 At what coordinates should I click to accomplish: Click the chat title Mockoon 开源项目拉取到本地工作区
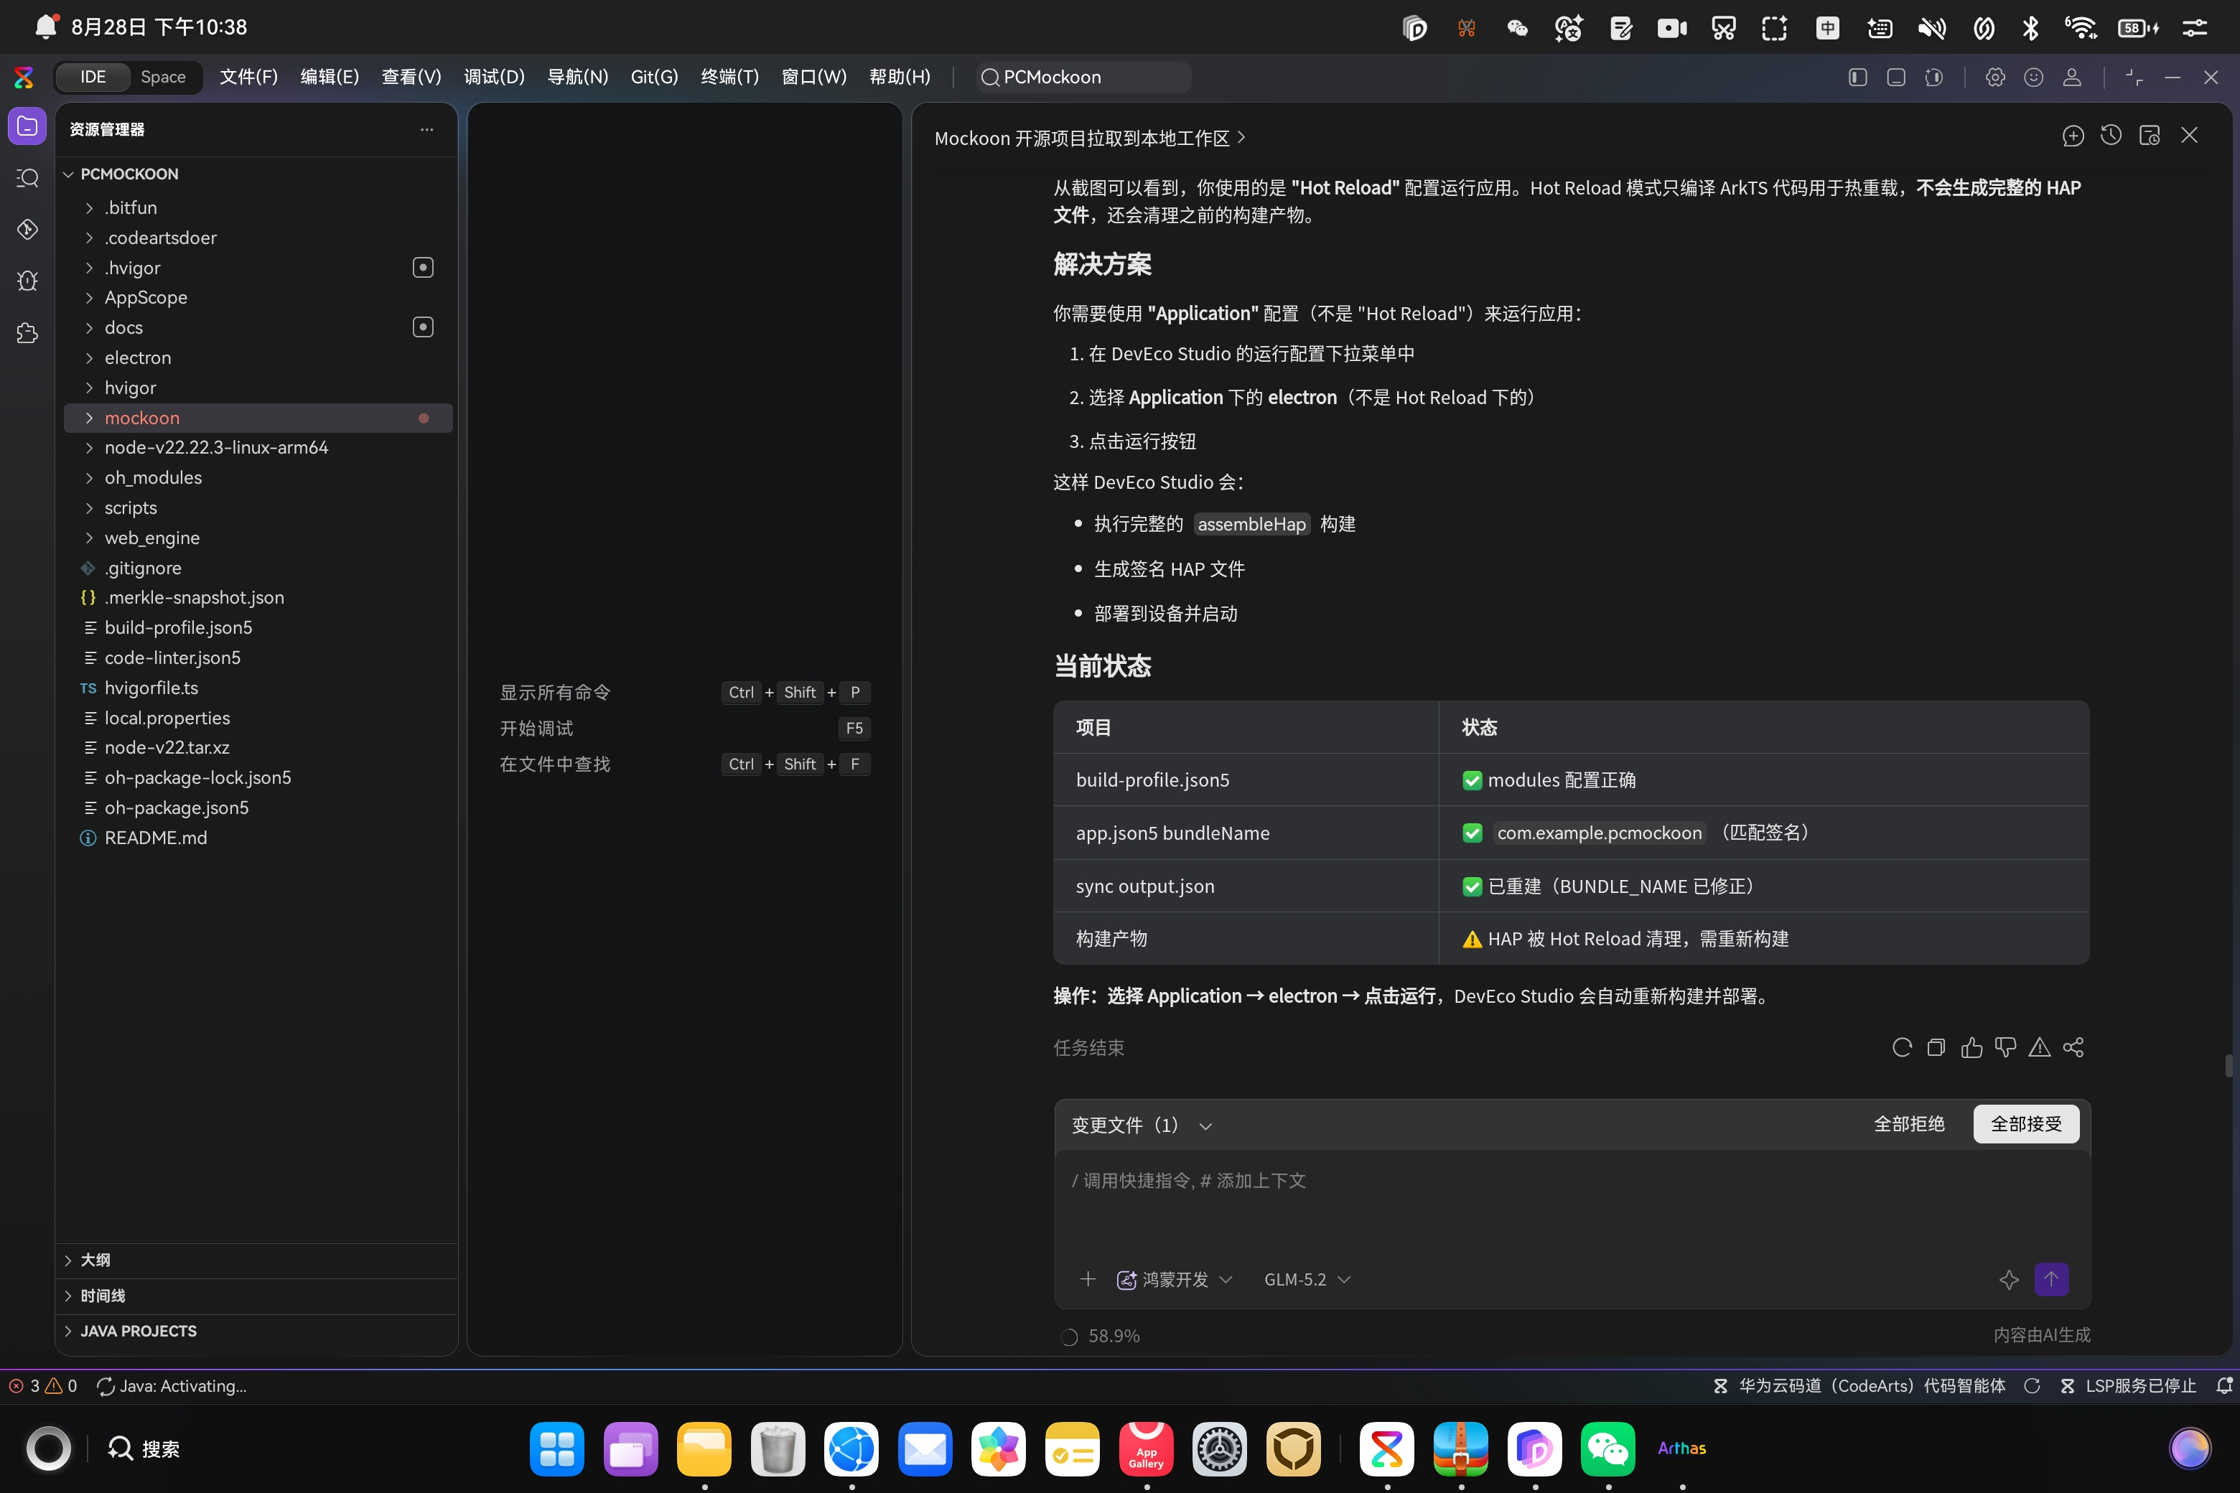click(x=1090, y=138)
